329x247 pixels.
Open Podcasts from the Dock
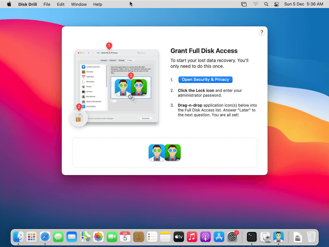click(206, 237)
